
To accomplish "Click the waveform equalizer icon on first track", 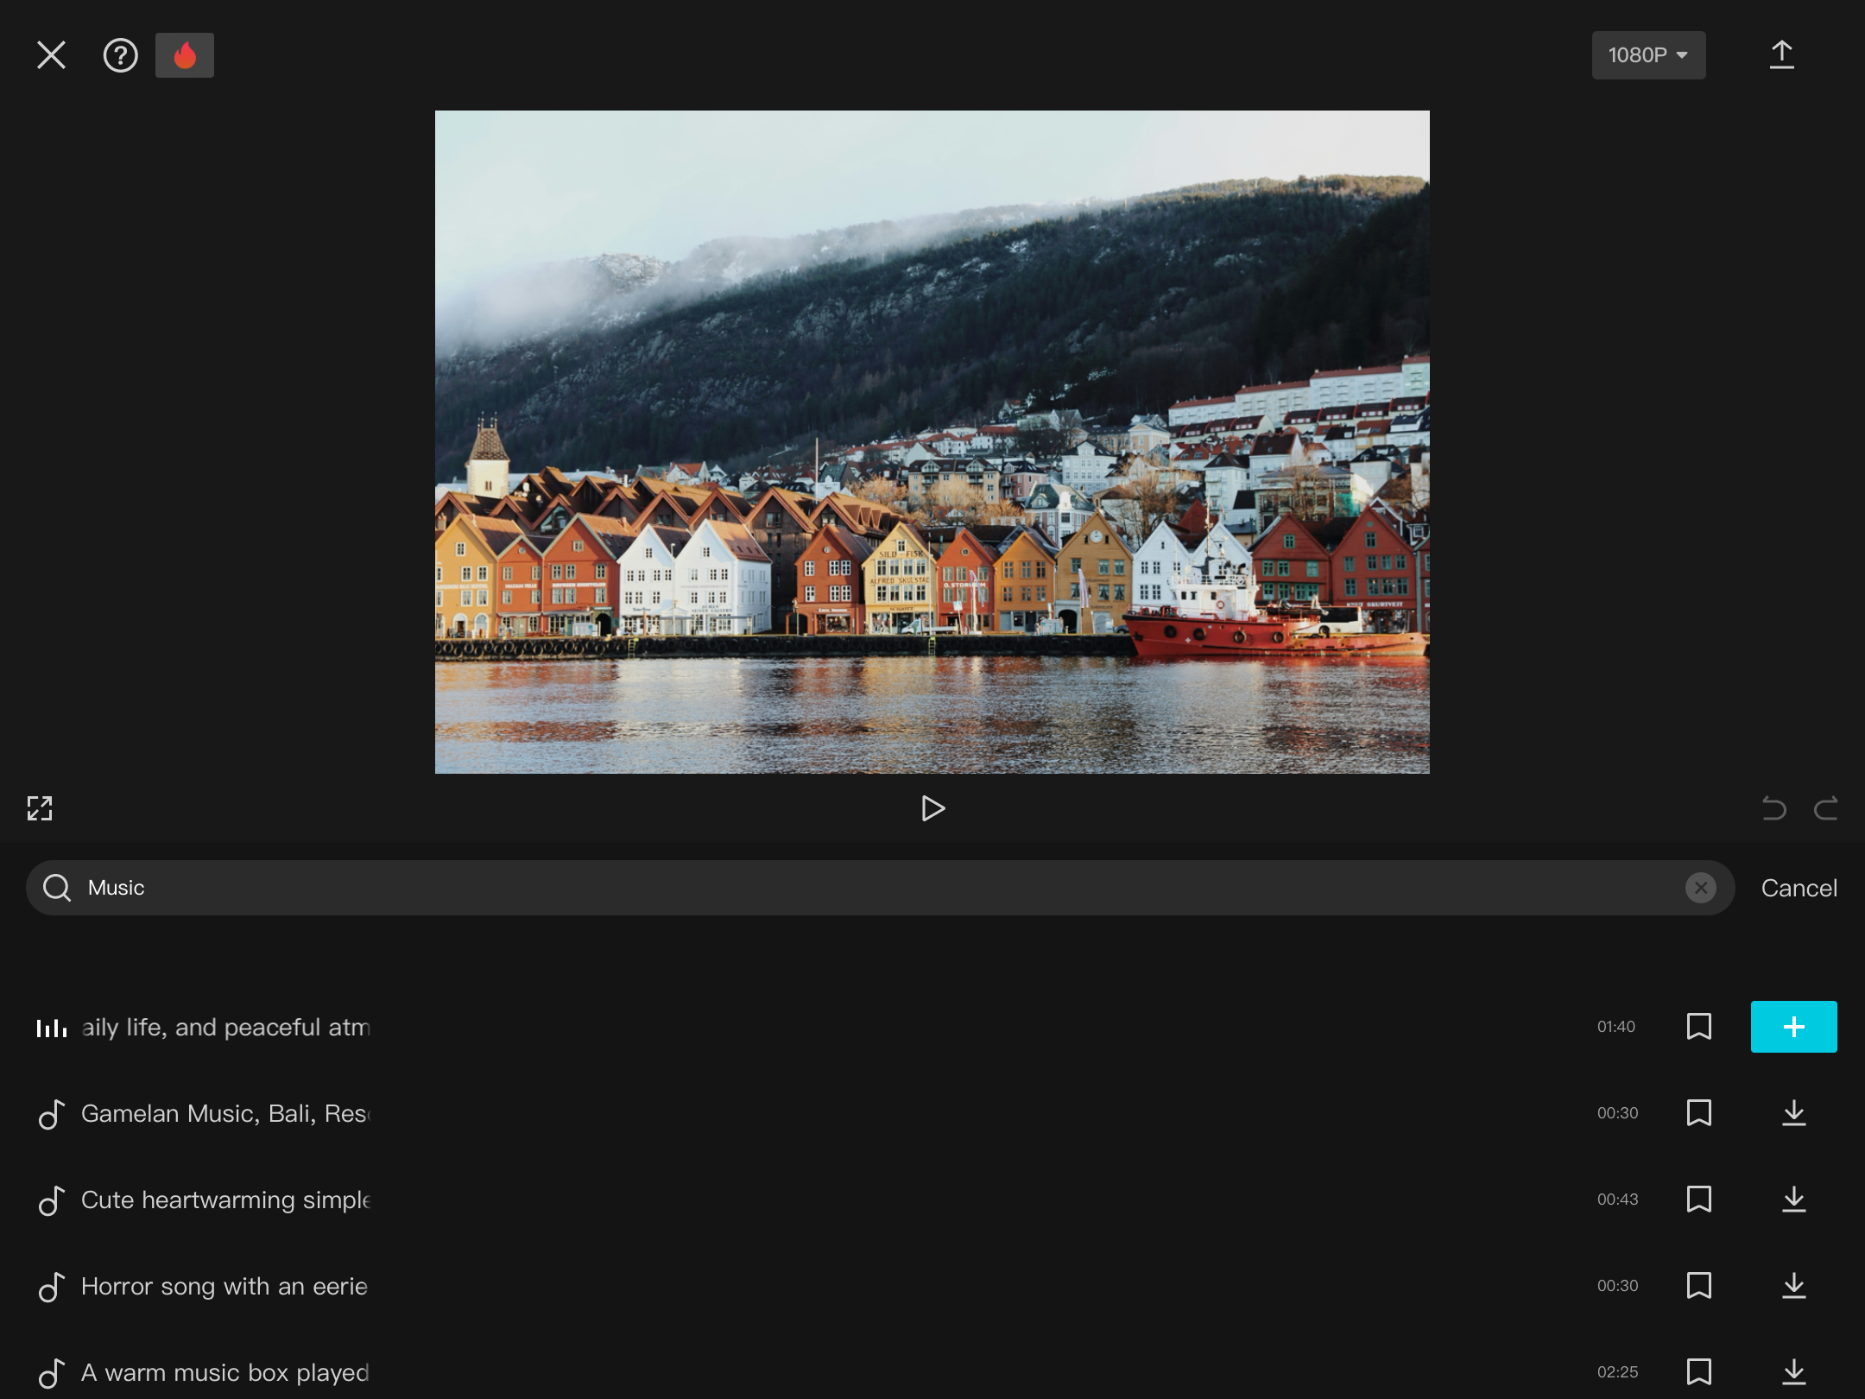I will (53, 1027).
